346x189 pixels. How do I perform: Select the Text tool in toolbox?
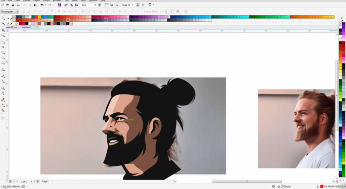pyautogui.click(x=3, y=70)
